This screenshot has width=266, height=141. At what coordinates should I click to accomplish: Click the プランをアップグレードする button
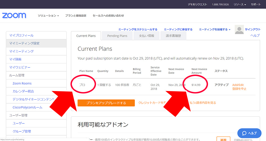106,103
